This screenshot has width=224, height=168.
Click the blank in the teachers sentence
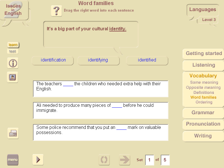point(68,84)
